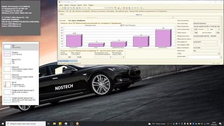This screenshot has height=126, width=224.
Task: Click the Print preview toolbar icon
Action: coord(80,8)
